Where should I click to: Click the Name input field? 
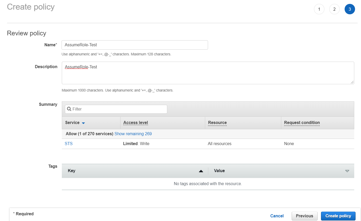(x=135, y=45)
